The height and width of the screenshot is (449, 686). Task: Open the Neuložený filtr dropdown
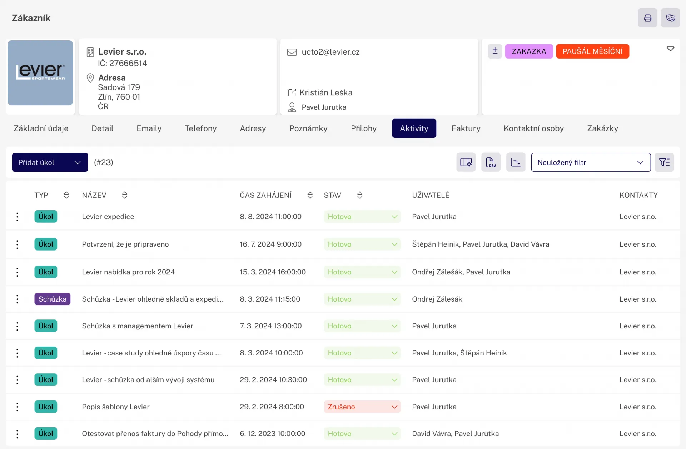click(x=590, y=162)
